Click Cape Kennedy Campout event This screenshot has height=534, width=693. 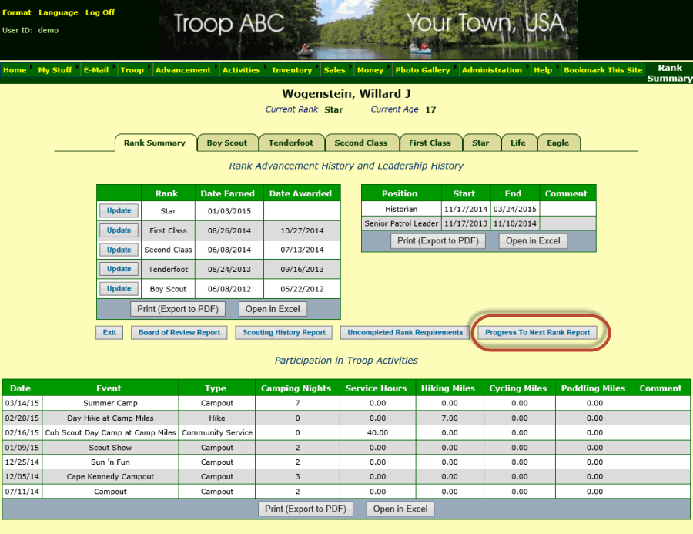[x=110, y=476]
